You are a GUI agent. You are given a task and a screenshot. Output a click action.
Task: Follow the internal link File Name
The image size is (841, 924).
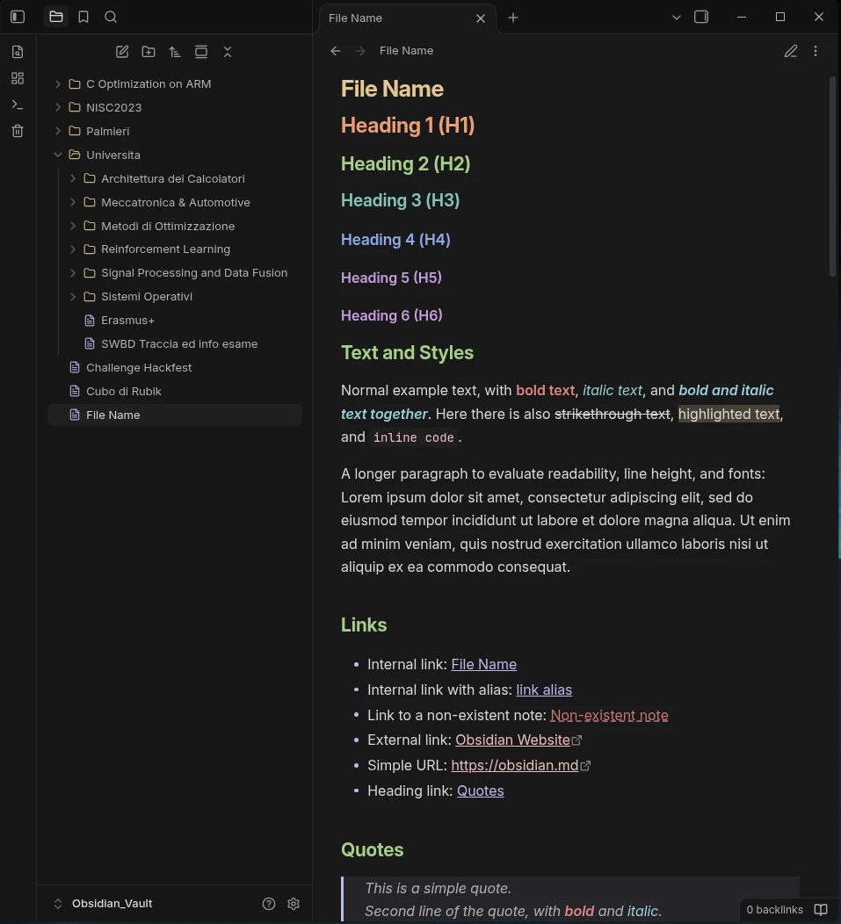click(x=483, y=664)
